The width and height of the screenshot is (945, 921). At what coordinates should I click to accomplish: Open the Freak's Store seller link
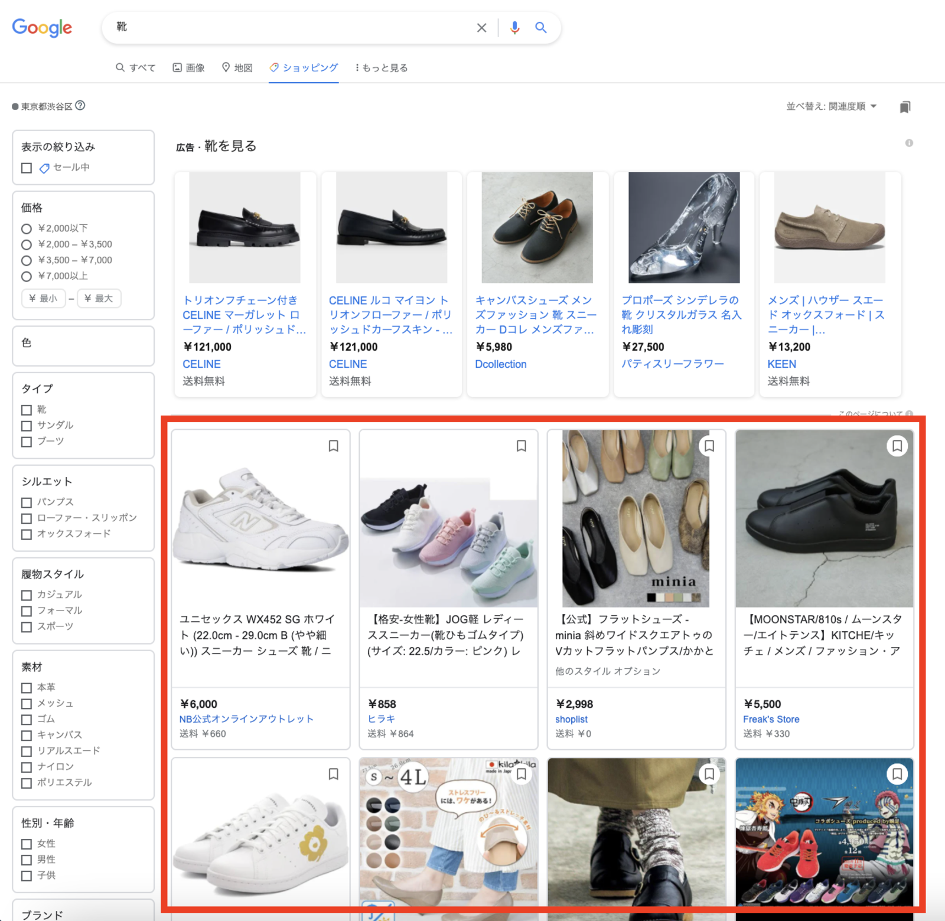[771, 719]
